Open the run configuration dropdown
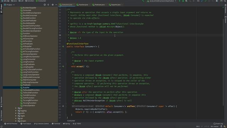This screenshot has height=128, width=227. click(x=161, y=1)
